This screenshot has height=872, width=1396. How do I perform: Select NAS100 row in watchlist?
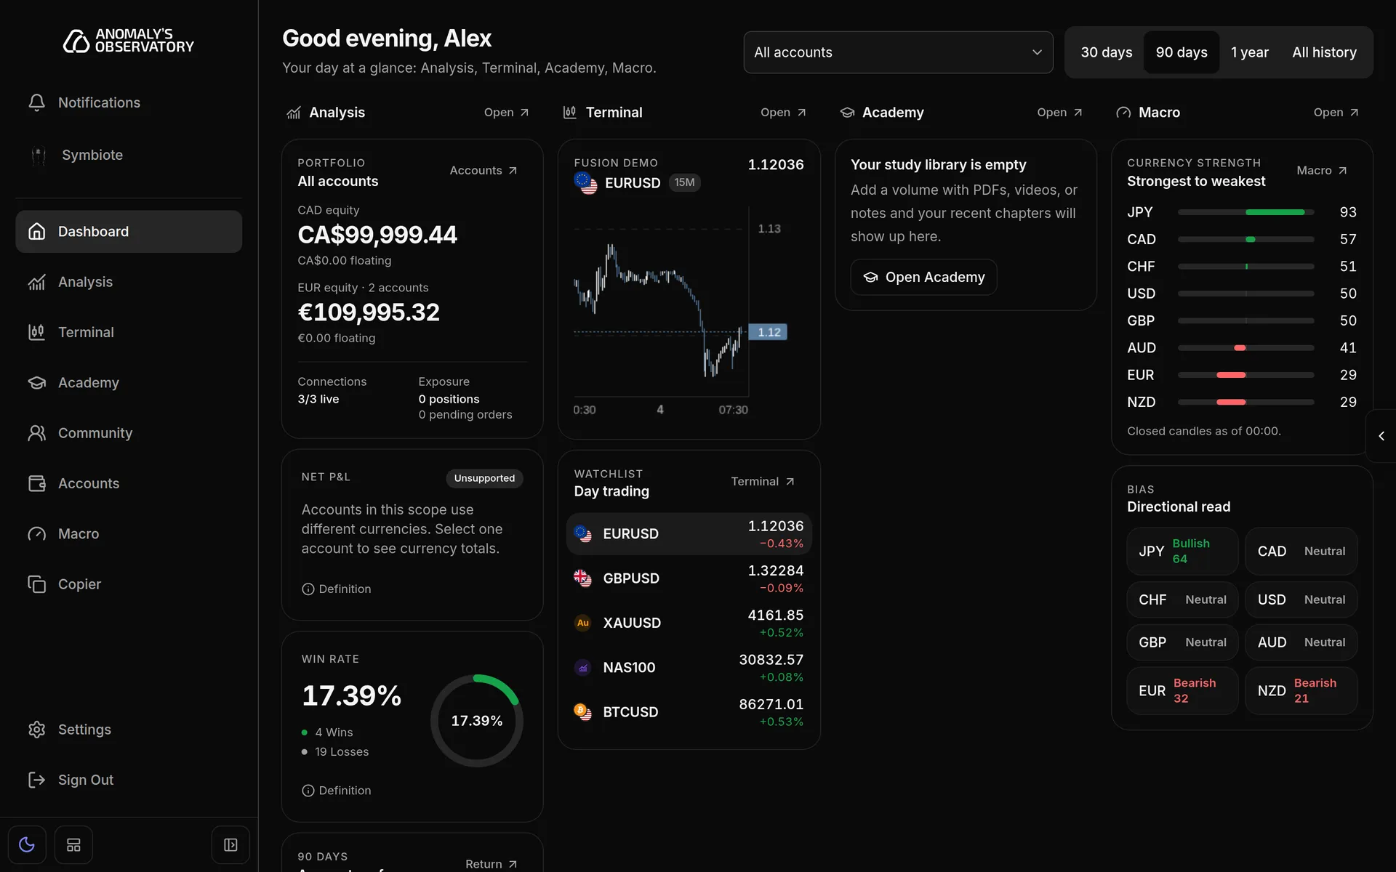tap(689, 668)
